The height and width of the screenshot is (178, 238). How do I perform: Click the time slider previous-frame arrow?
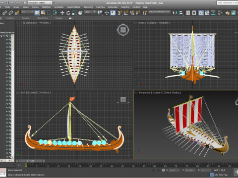pyautogui.click(x=17, y=161)
